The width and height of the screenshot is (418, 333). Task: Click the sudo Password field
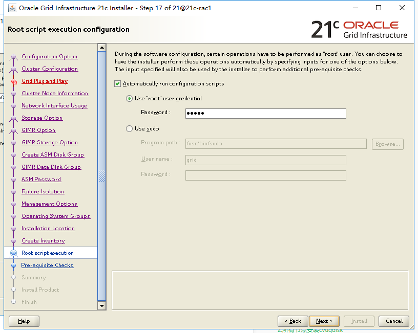[266, 175]
